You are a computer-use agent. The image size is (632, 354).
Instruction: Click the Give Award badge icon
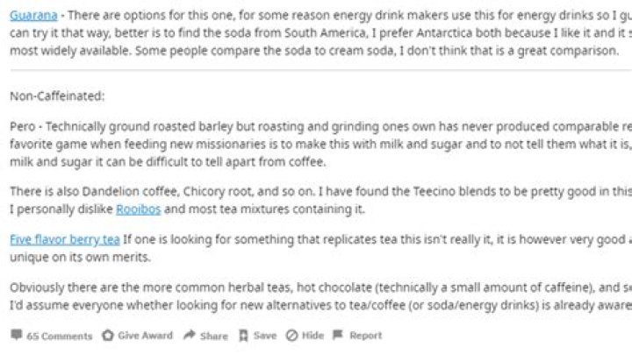point(108,335)
